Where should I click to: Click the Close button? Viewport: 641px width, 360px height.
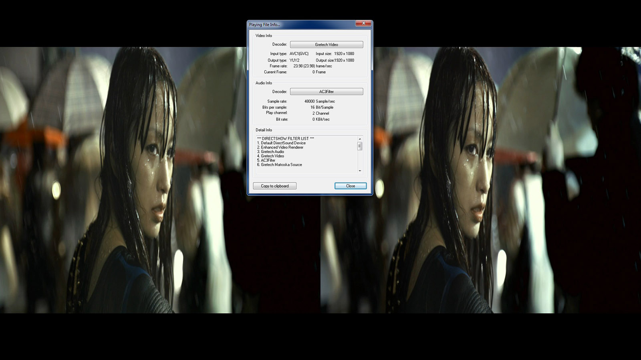351,186
